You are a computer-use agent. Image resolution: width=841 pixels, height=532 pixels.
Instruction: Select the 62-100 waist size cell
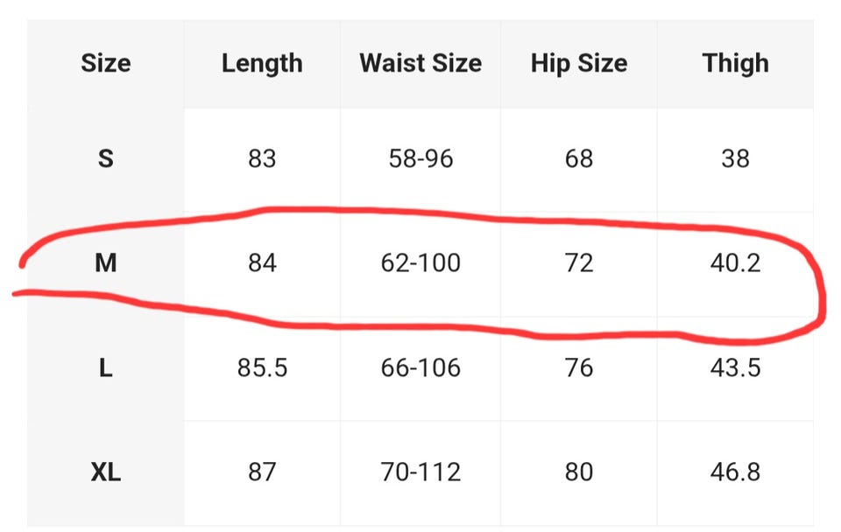[x=420, y=262]
